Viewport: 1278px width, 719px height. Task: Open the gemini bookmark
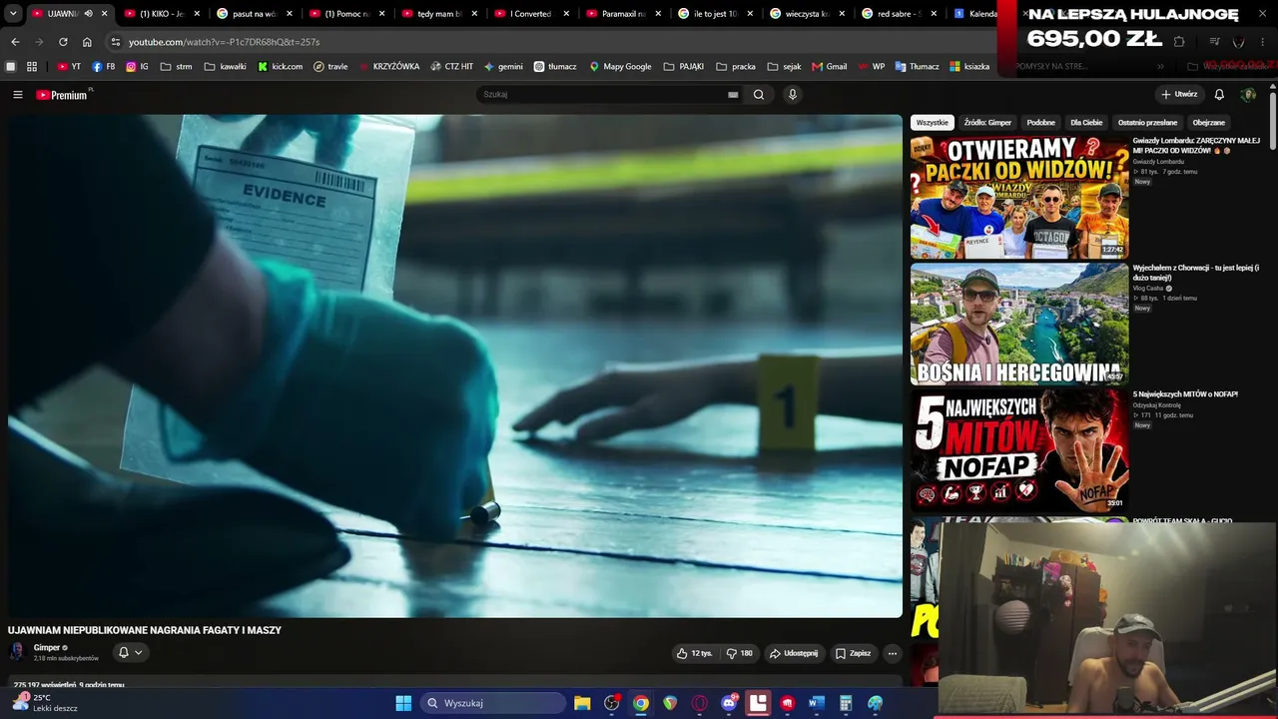(x=503, y=67)
